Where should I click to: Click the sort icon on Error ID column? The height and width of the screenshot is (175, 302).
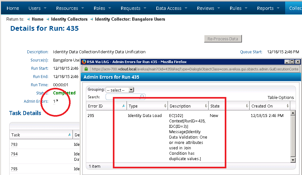point(123,106)
